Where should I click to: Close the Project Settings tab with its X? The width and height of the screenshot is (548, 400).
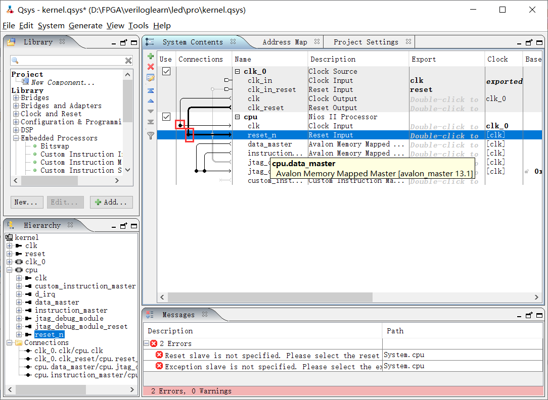click(x=408, y=41)
